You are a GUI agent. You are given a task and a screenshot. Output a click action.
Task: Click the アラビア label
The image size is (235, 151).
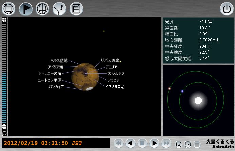(114, 80)
